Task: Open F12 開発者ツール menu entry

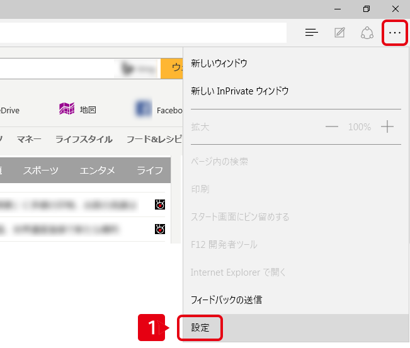Action: (x=296, y=245)
